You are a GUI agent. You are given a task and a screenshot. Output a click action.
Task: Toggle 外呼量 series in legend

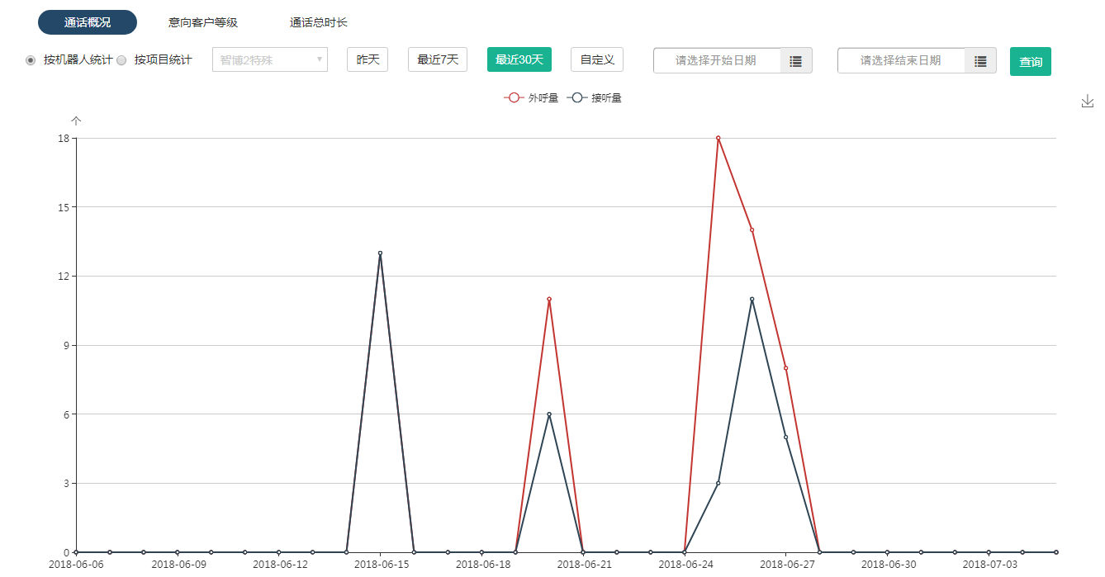tap(531, 97)
